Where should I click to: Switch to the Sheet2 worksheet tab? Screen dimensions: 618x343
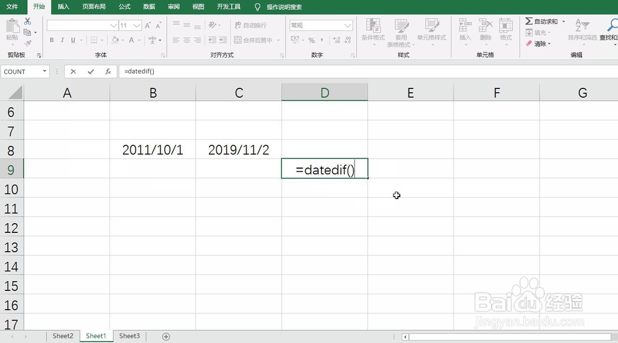point(62,336)
